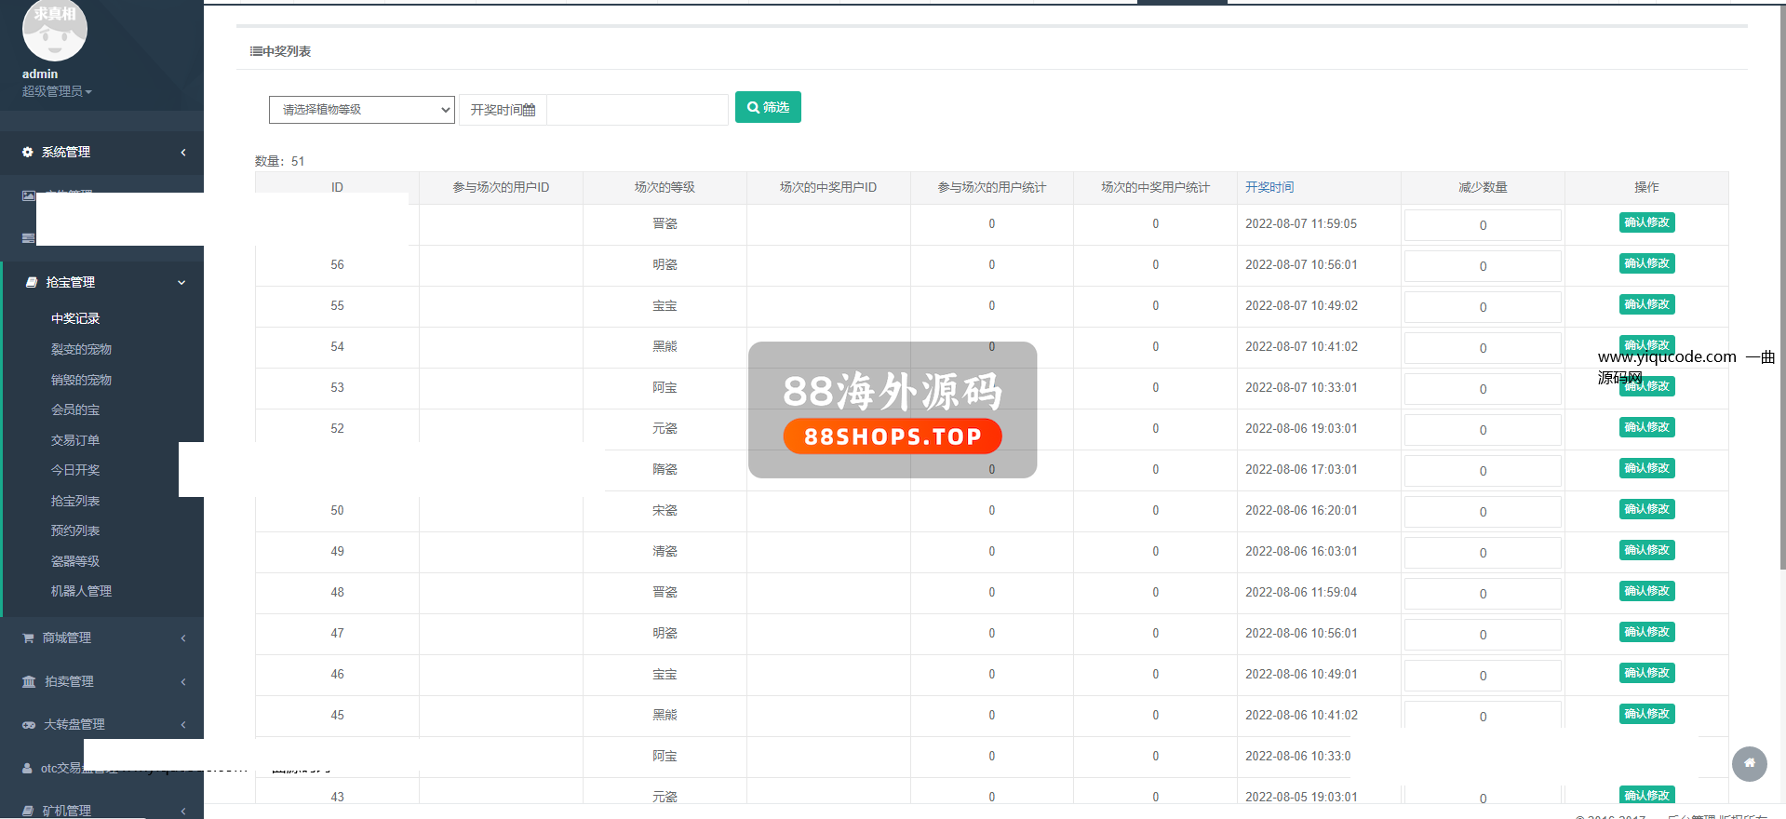Click the 减少数量 input in row 54
Screen dimensions: 1786x819
[1482, 347]
